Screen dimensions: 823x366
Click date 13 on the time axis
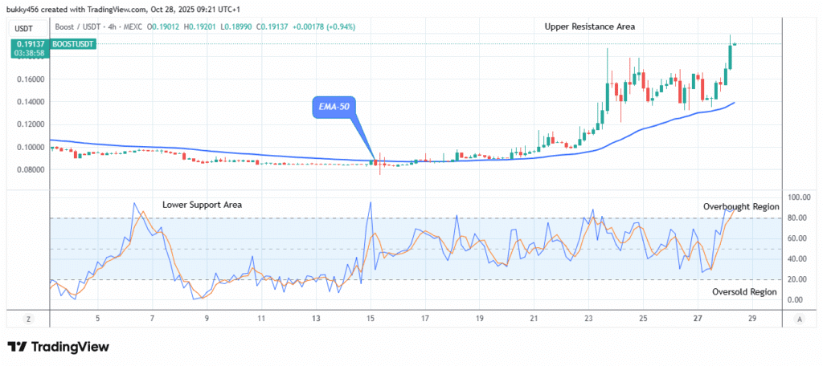[316, 319]
